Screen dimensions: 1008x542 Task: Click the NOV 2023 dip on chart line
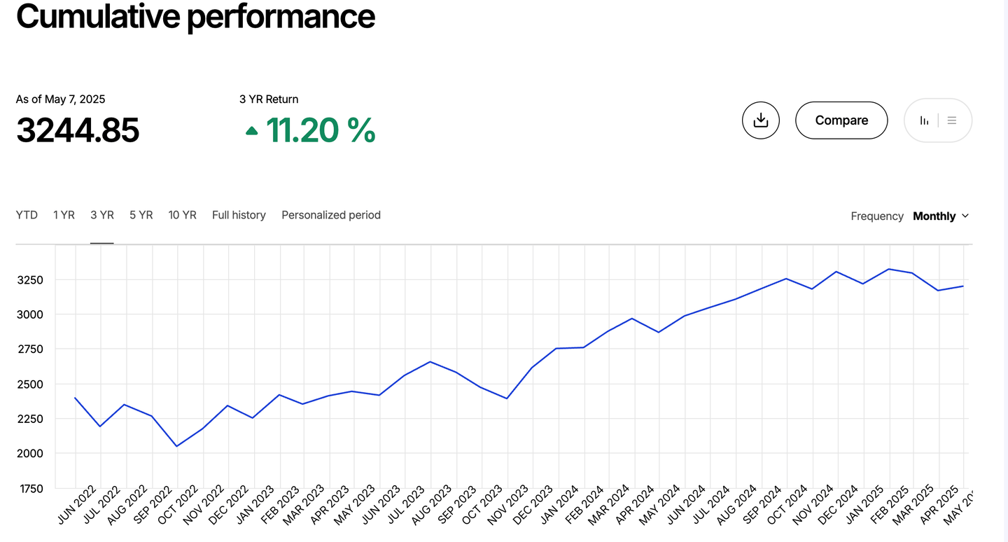[x=506, y=398]
